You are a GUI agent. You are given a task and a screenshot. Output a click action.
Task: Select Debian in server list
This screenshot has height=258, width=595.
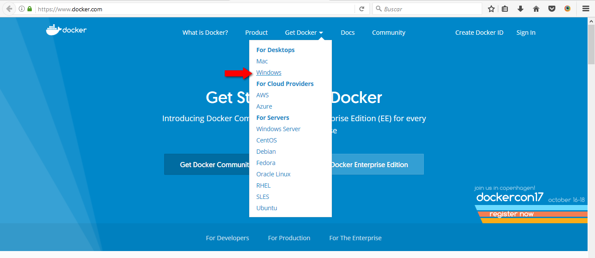(x=266, y=152)
